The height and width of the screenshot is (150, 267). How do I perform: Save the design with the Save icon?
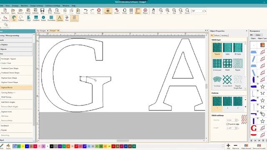pos(43,11)
